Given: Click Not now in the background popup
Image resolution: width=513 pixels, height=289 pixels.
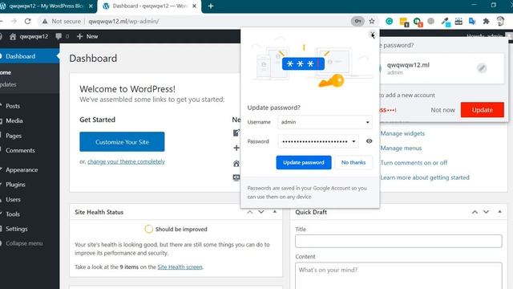Looking at the screenshot, I should (x=442, y=110).
